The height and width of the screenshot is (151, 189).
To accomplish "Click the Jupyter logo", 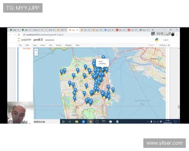I will 24,40.
